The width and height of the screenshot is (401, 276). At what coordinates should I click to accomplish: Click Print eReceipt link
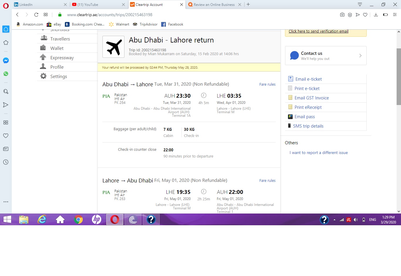click(x=308, y=107)
